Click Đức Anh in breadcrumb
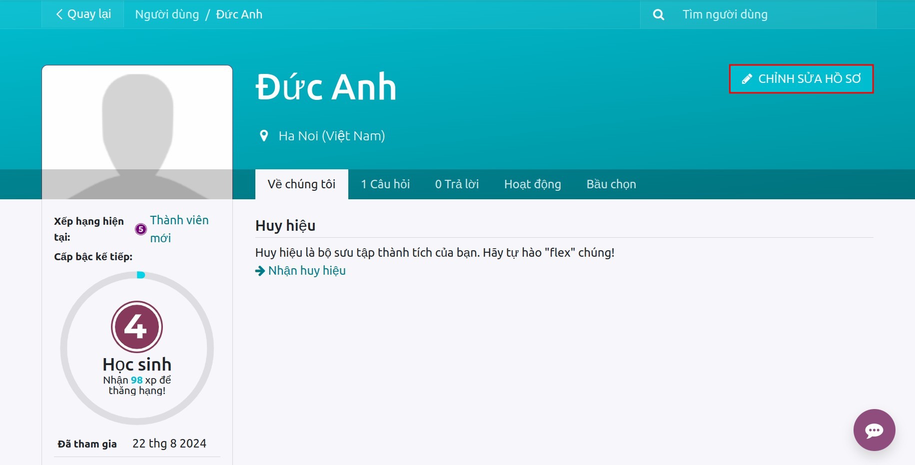This screenshot has width=915, height=465. pos(239,14)
